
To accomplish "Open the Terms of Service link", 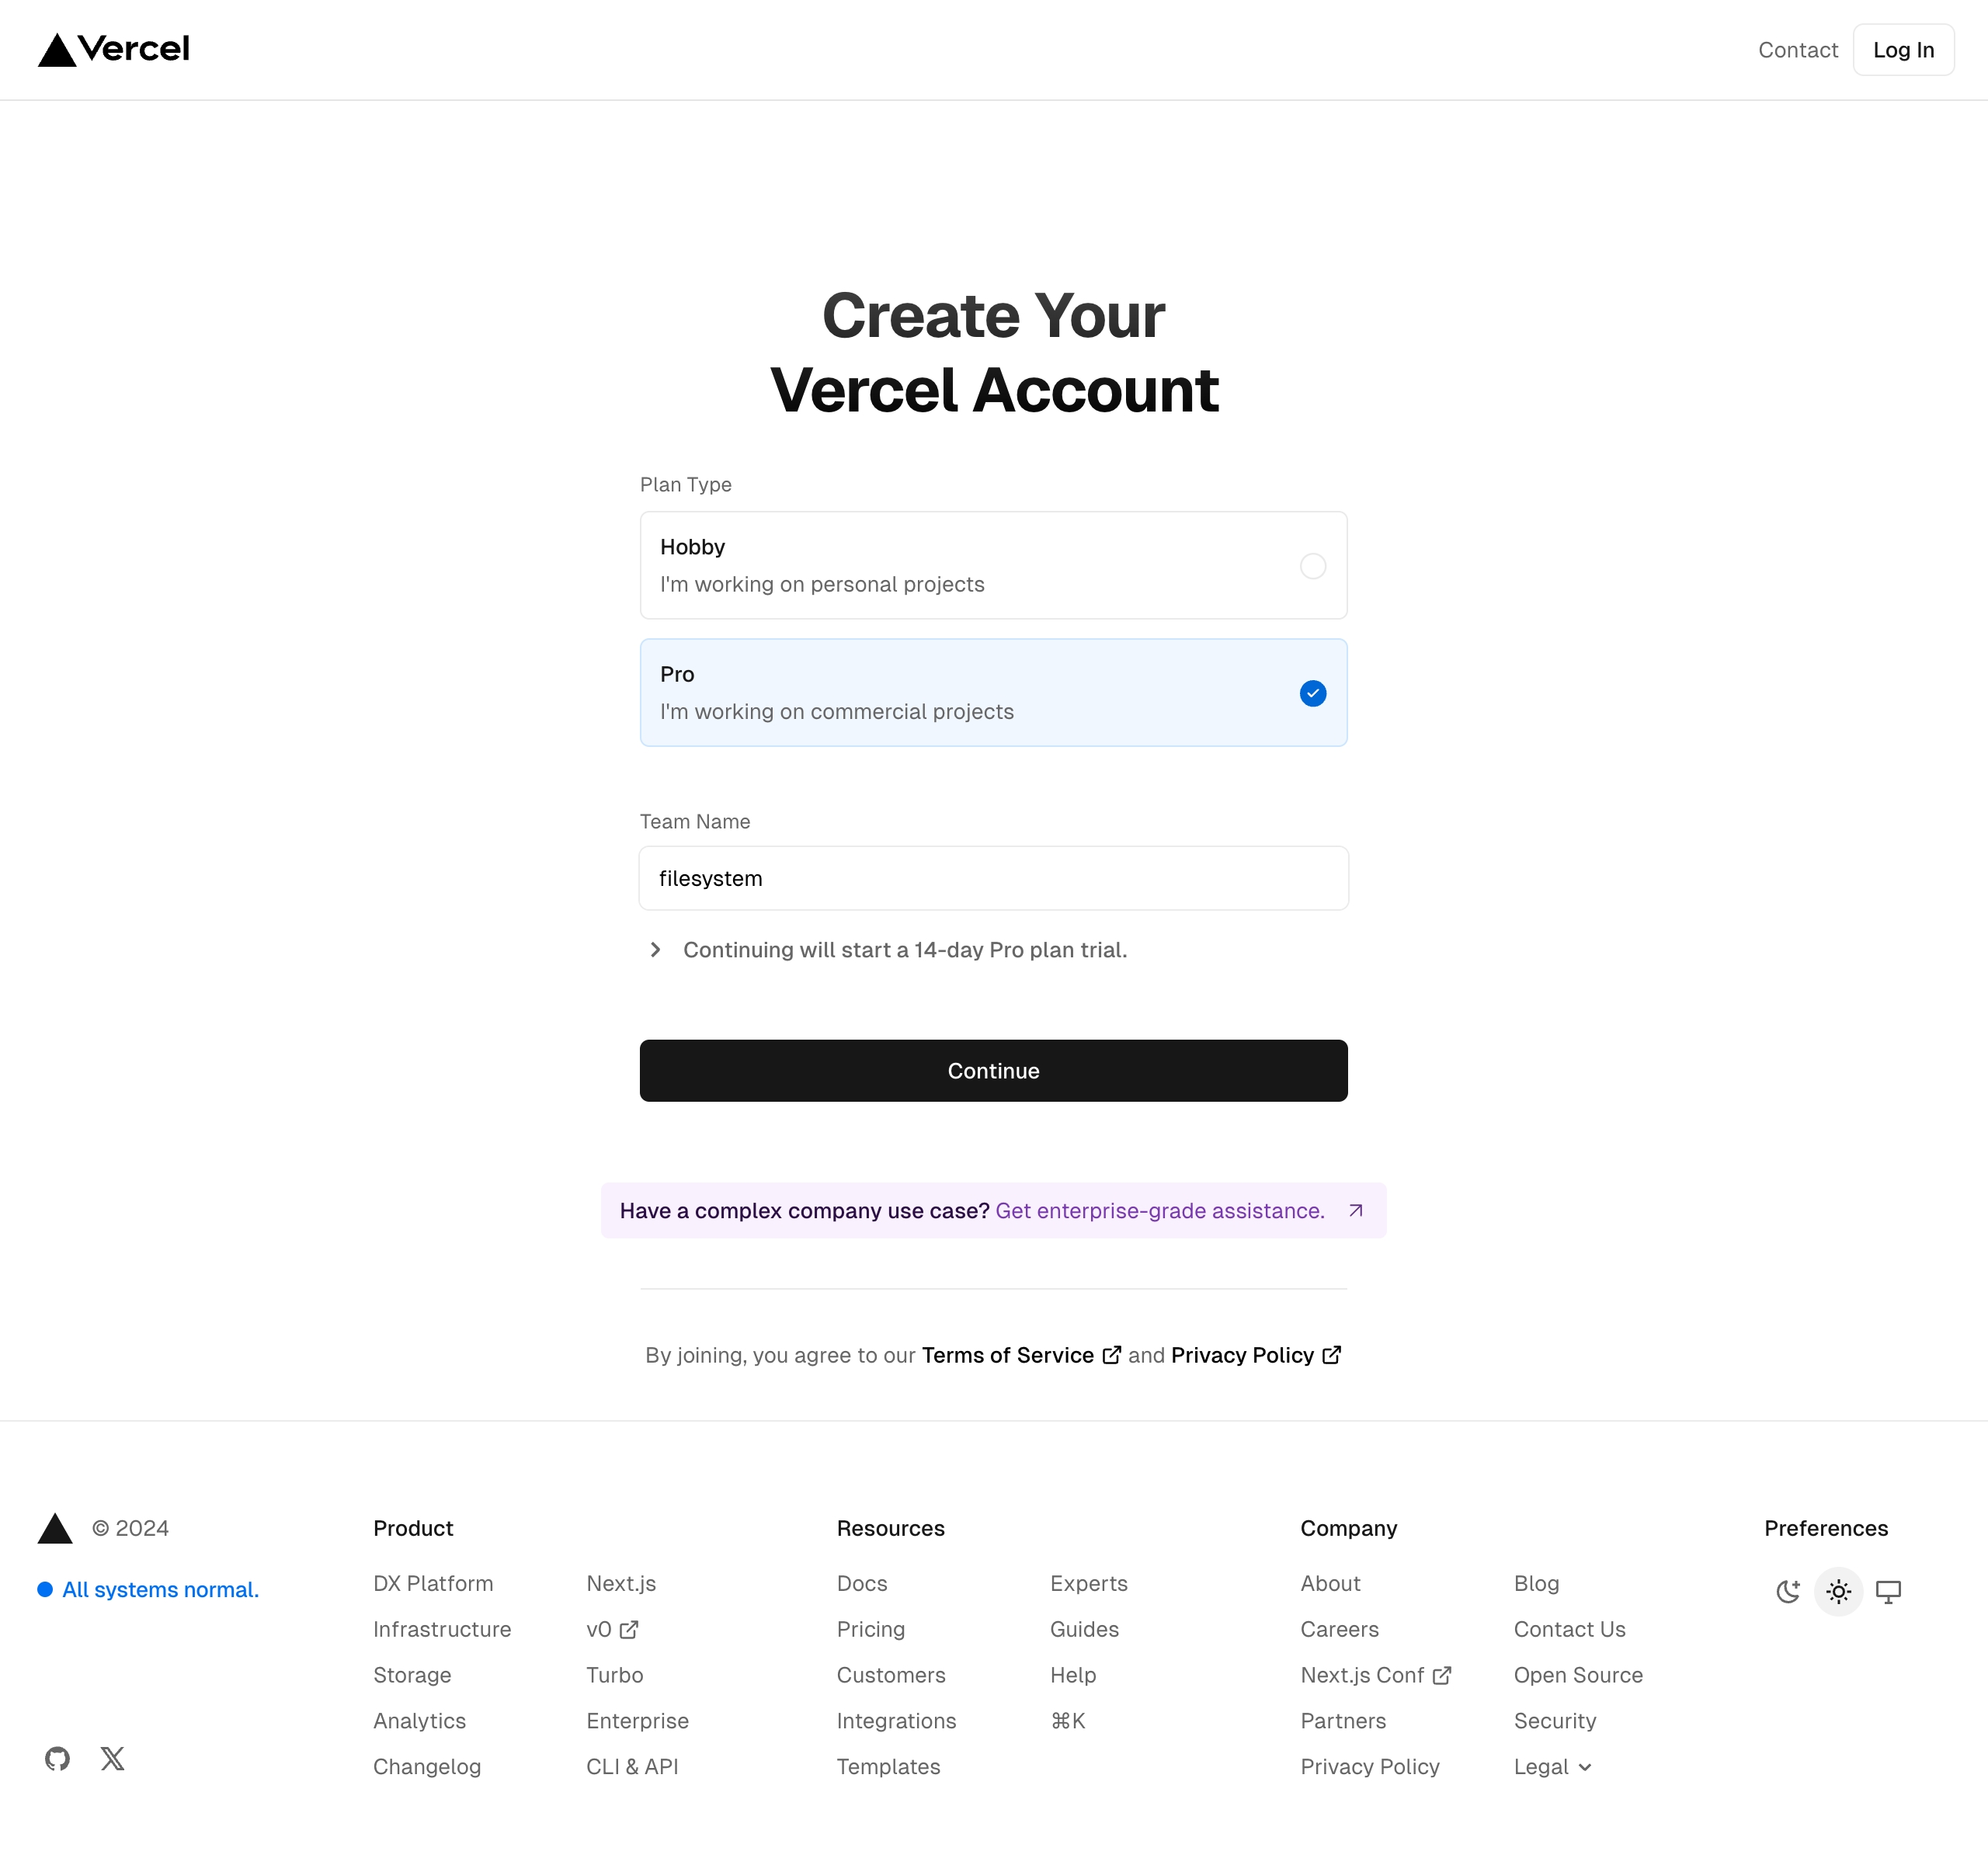I will [x=1007, y=1355].
